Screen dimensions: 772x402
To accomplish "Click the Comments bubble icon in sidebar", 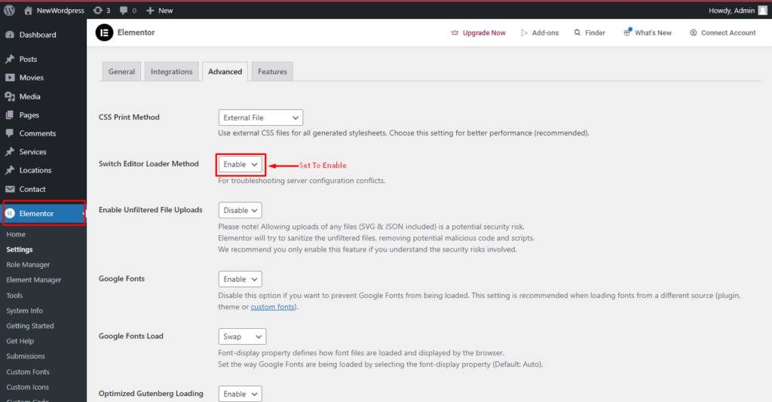I will pos(10,133).
